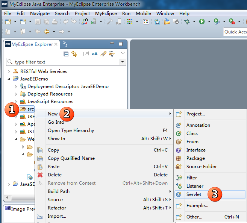Select Annotation in New submenu
This screenshot has width=247, height=223.
point(210,125)
